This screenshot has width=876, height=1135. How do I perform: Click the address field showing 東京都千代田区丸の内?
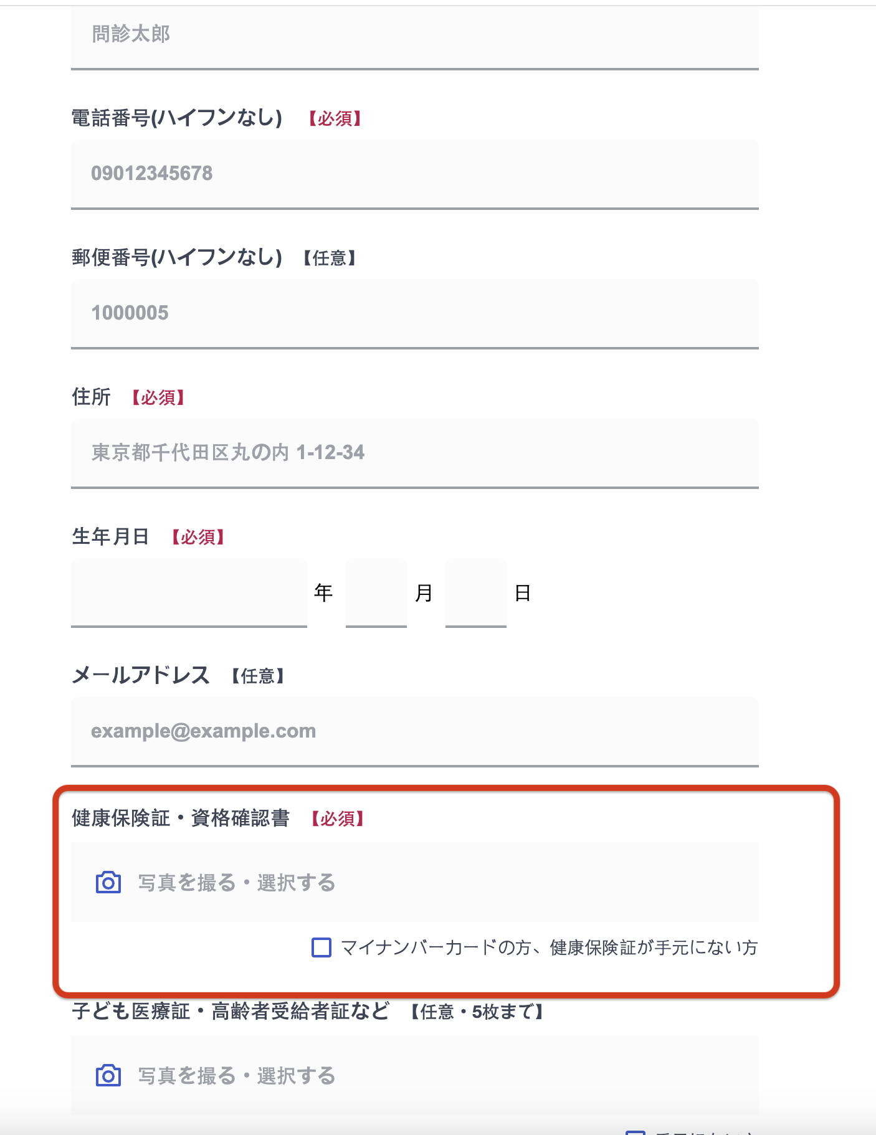point(414,452)
